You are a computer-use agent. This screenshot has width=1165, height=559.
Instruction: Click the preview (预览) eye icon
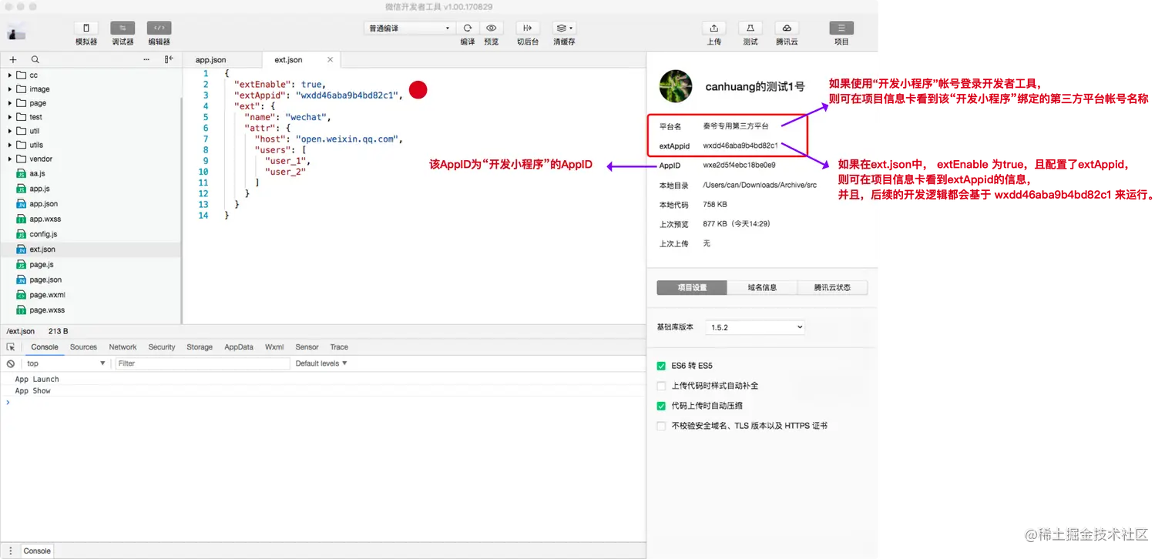click(x=492, y=28)
